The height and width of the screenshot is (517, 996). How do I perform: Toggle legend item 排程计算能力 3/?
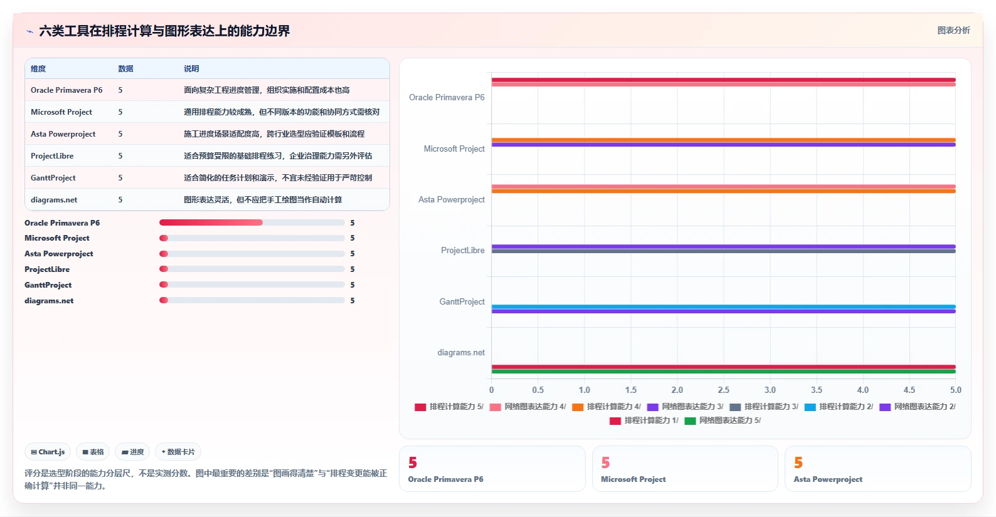764,407
